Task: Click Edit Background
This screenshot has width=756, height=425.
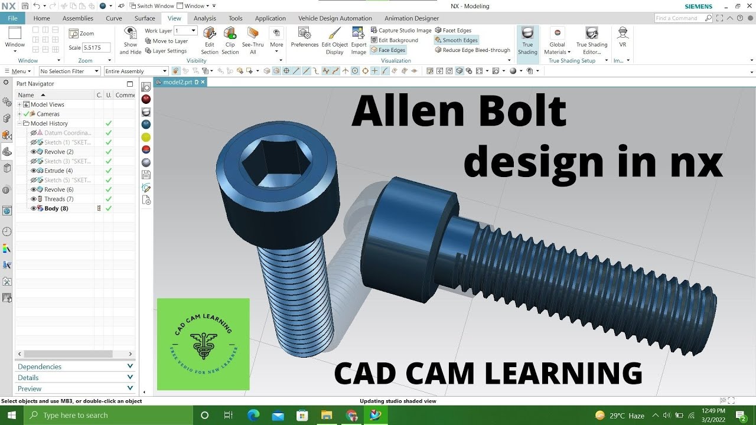Action: (x=394, y=40)
